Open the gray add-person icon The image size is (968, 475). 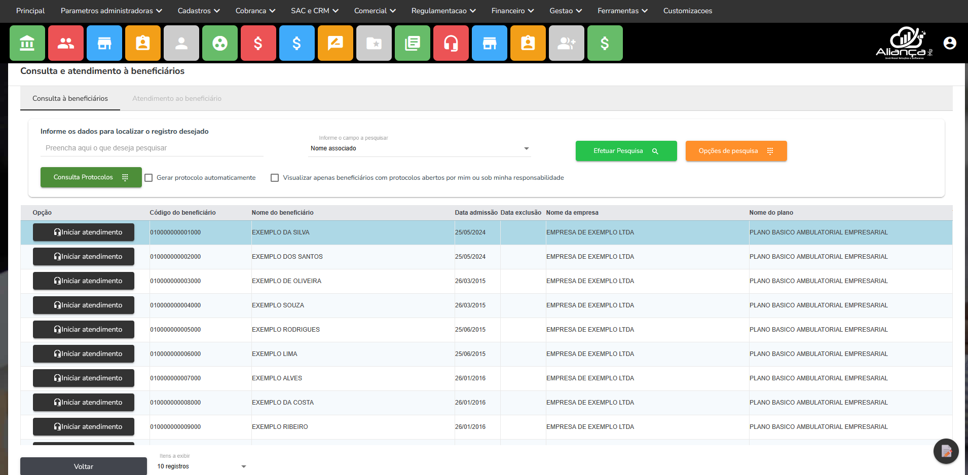[567, 44]
